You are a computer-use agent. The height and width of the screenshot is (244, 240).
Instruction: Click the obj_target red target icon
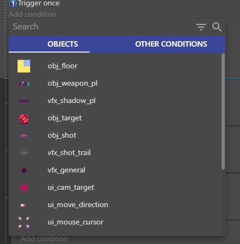tap(24, 119)
